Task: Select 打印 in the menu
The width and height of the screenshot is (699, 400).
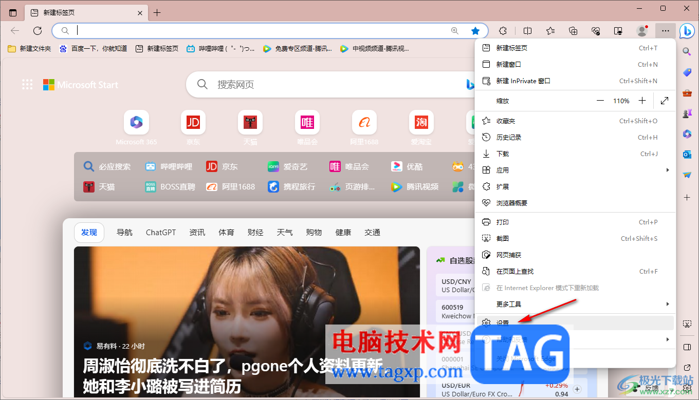Action: click(x=575, y=222)
